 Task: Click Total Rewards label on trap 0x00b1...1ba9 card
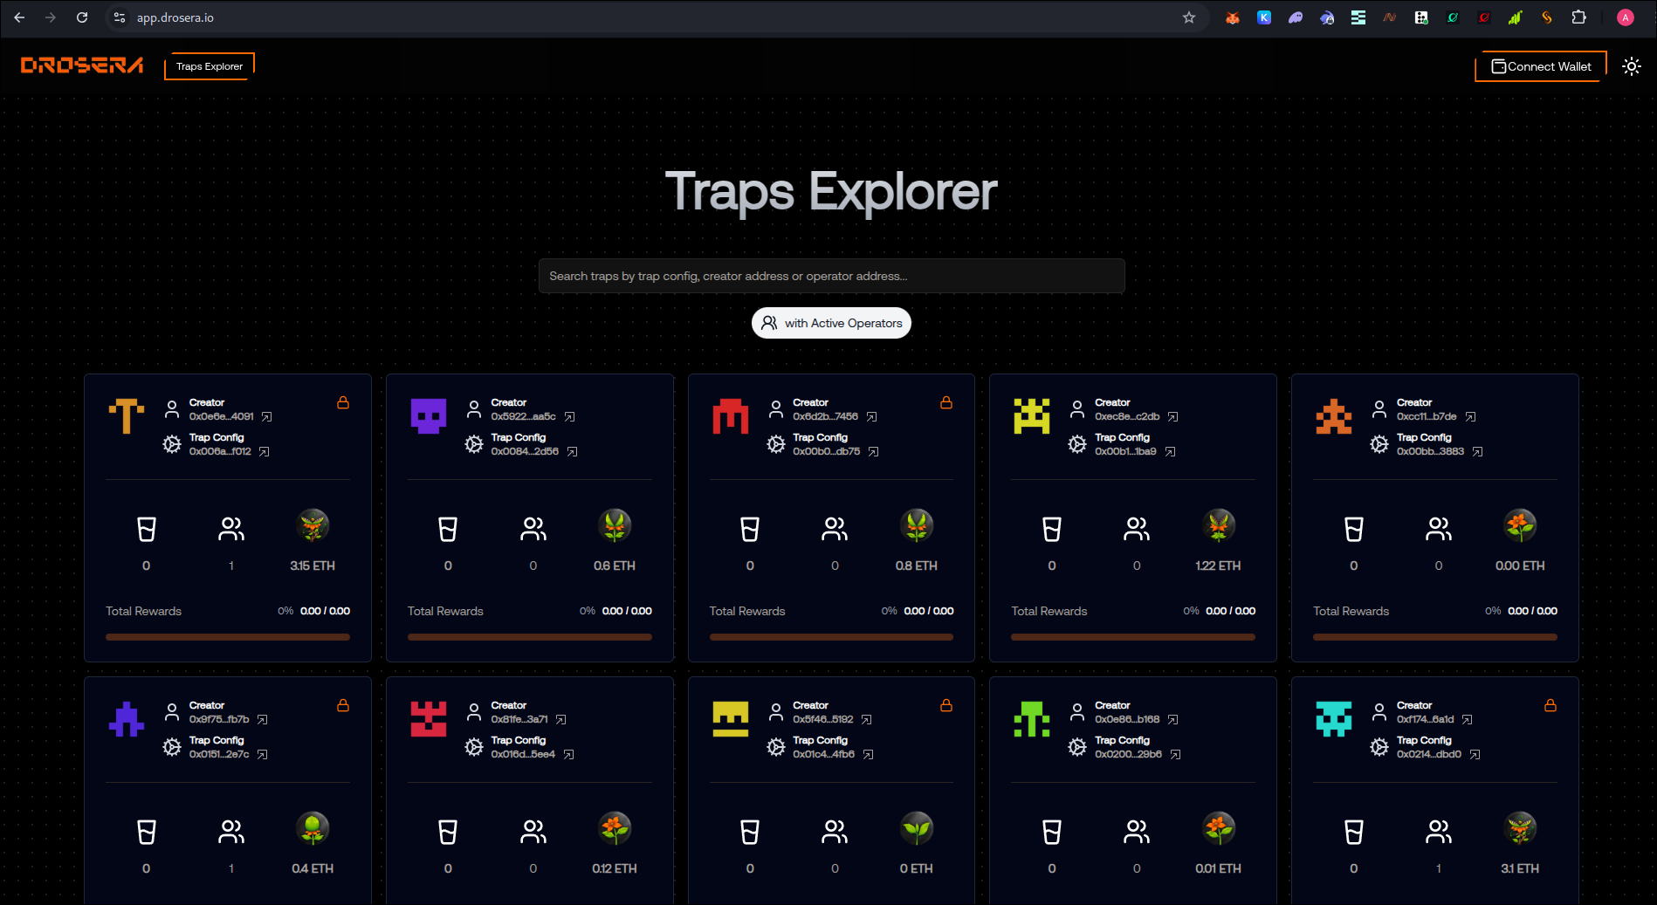pyautogui.click(x=1049, y=611)
